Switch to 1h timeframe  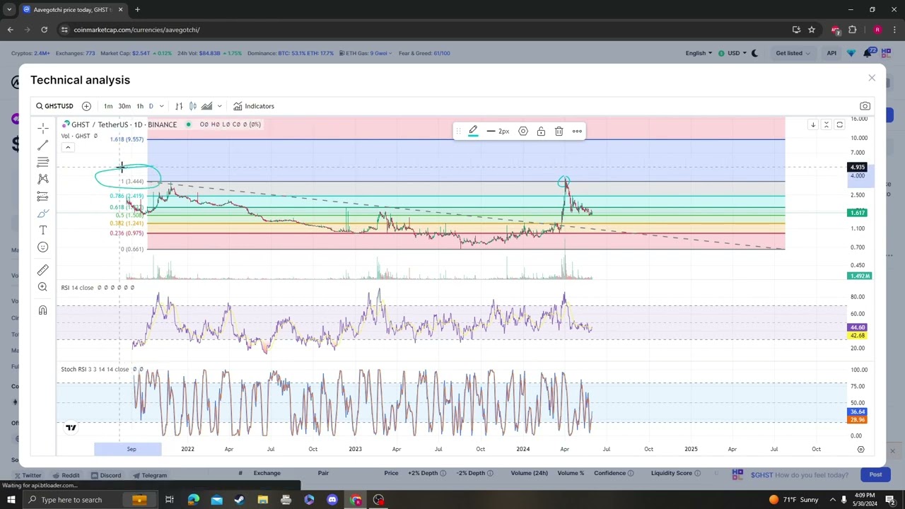click(140, 106)
